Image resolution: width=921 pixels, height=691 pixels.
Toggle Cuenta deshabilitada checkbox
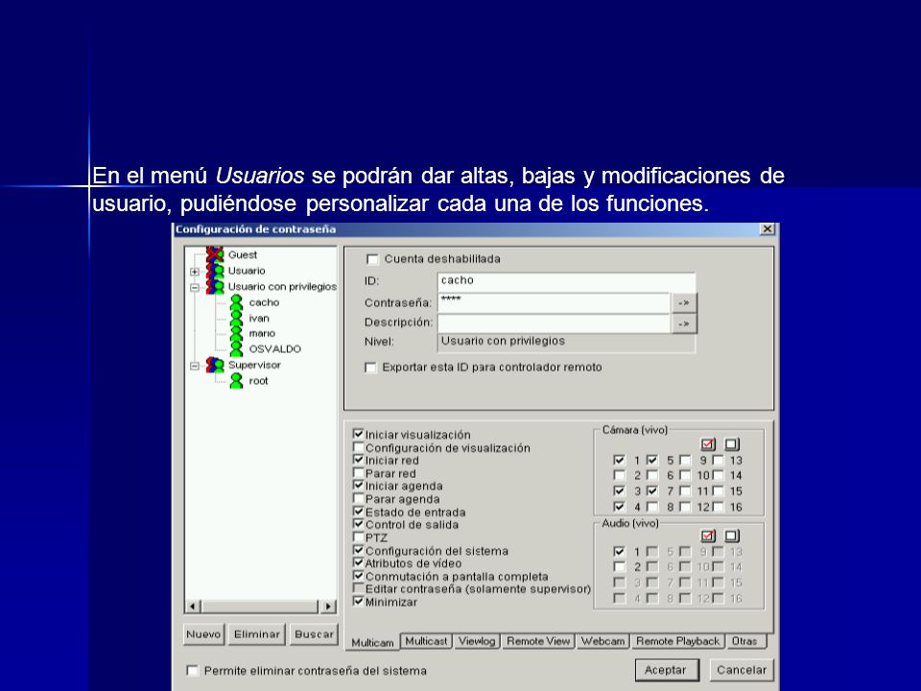[x=372, y=259]
